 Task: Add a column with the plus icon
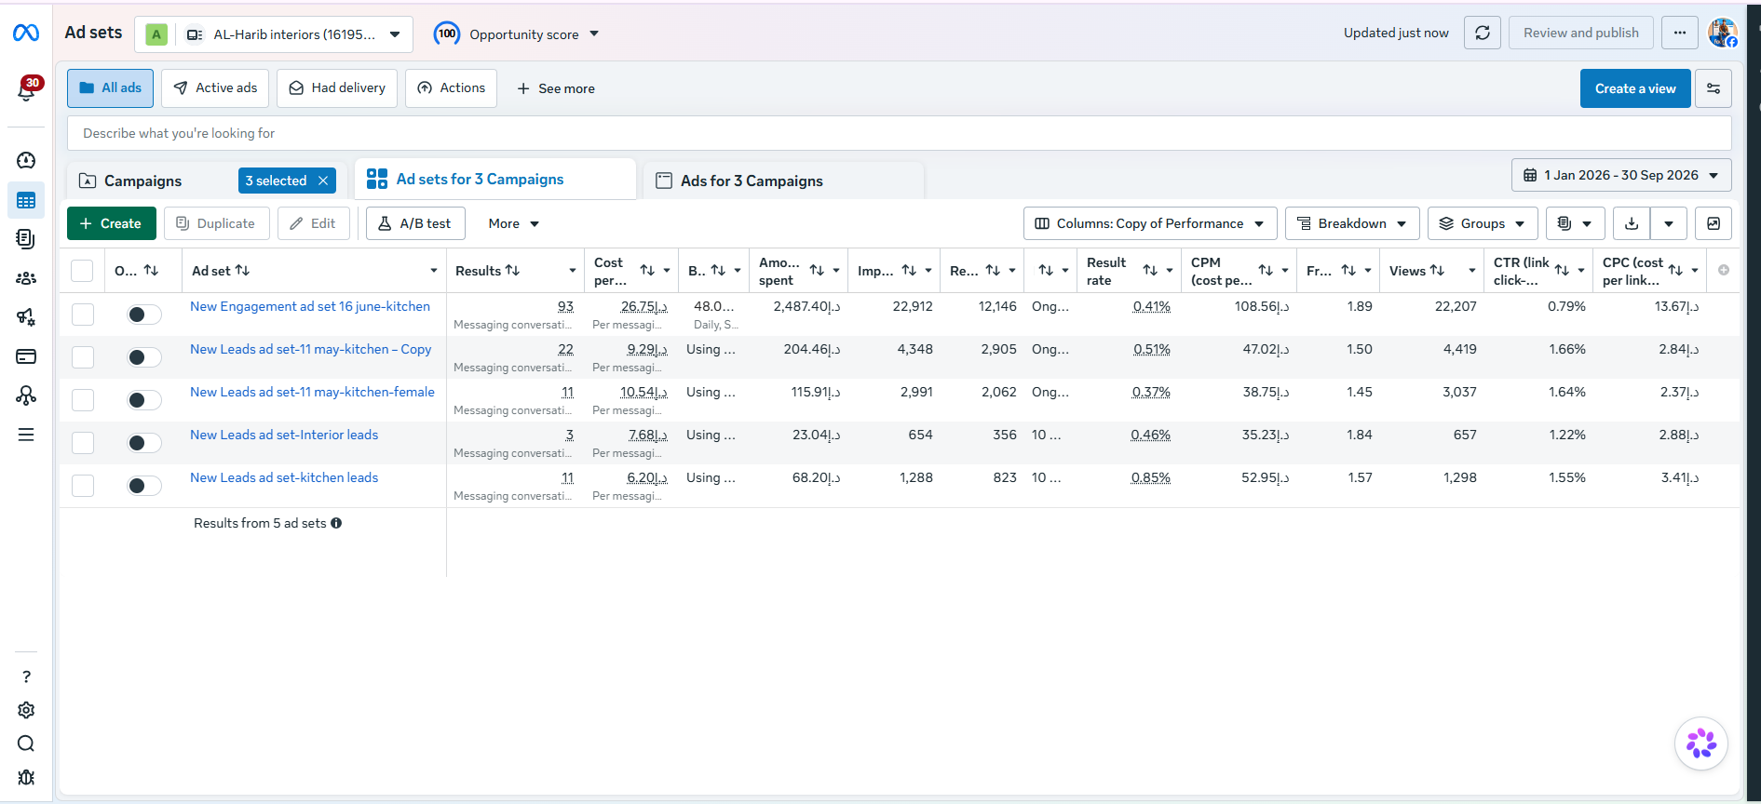click(x=1724, y=270)
